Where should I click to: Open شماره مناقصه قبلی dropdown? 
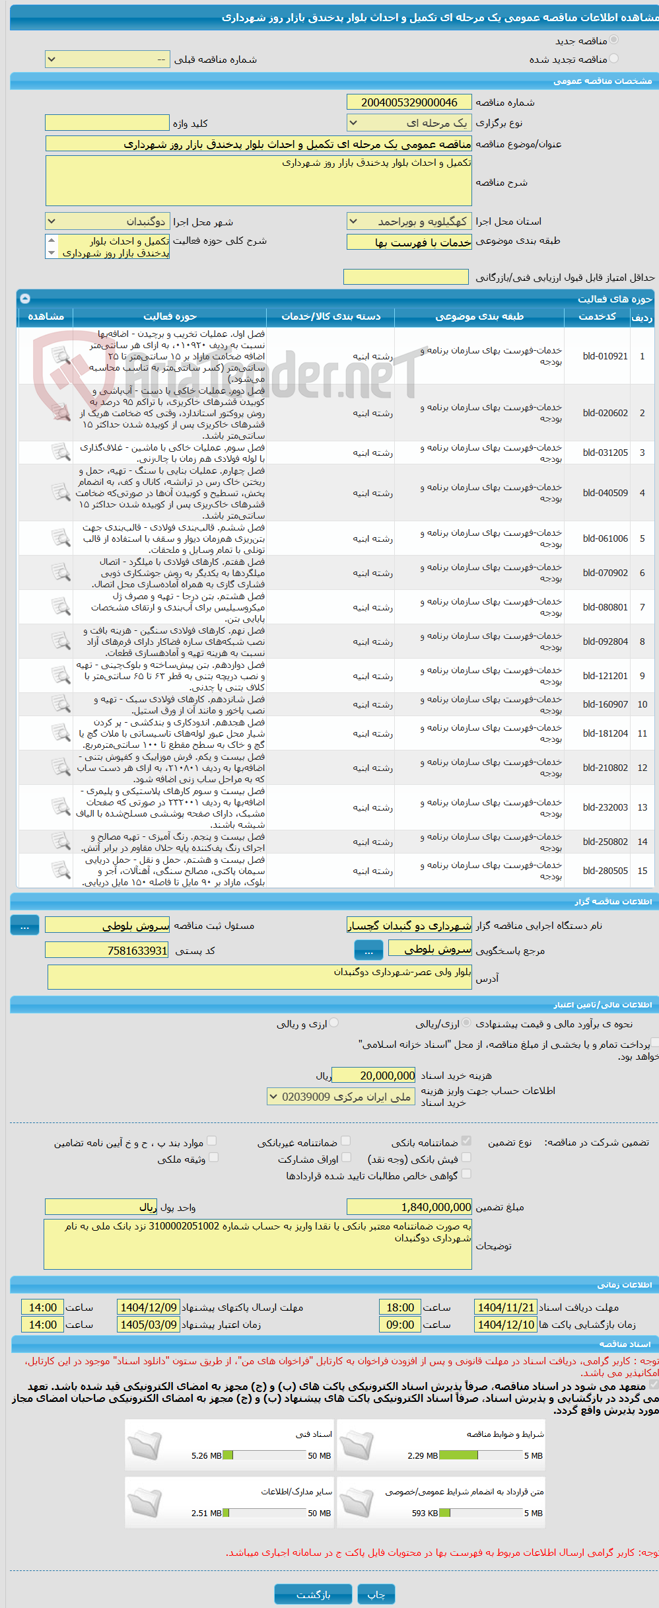[x=107, y=59]
